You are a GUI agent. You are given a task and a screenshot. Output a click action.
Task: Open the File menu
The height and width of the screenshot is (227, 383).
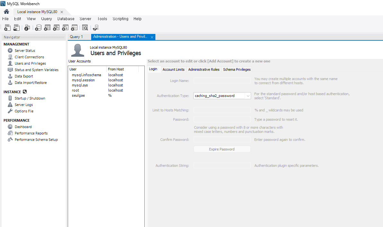[x=5, y=19]
